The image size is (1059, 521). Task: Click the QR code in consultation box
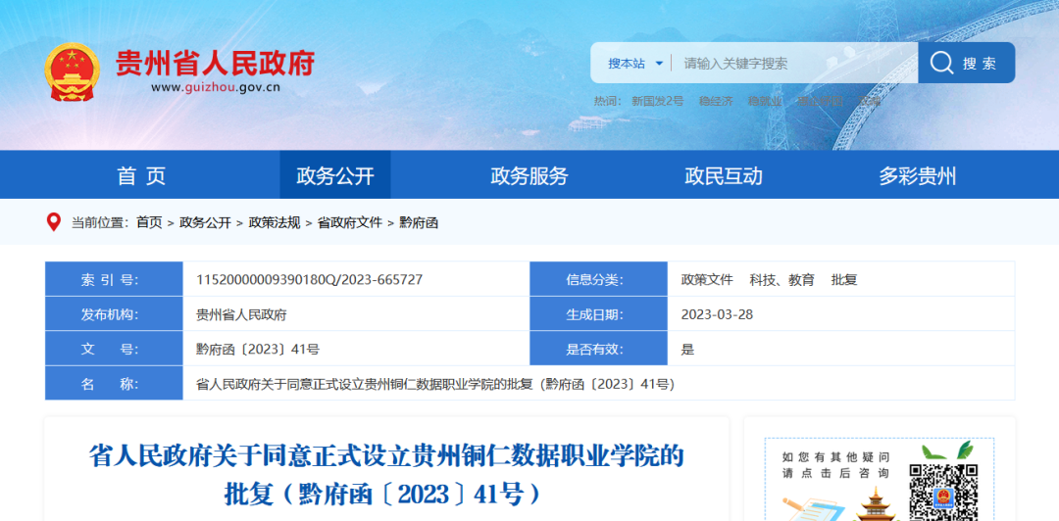[x=943, y=492]
